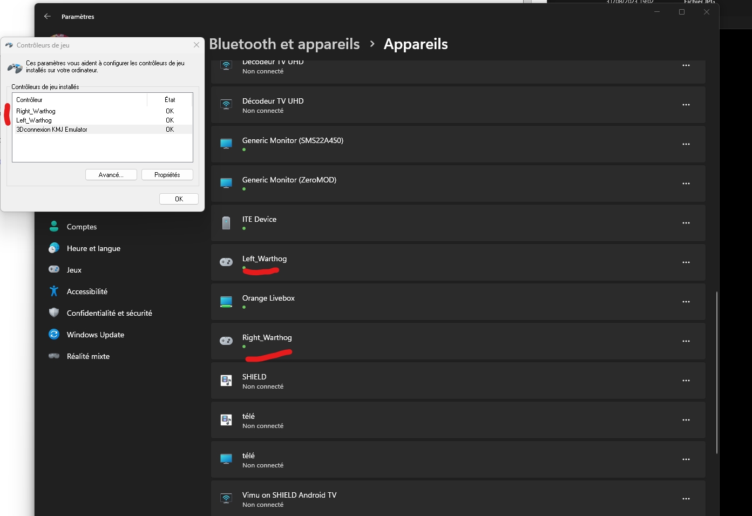Click the Generic Monitor (ZeroMOD) icon

coord(226,184)
